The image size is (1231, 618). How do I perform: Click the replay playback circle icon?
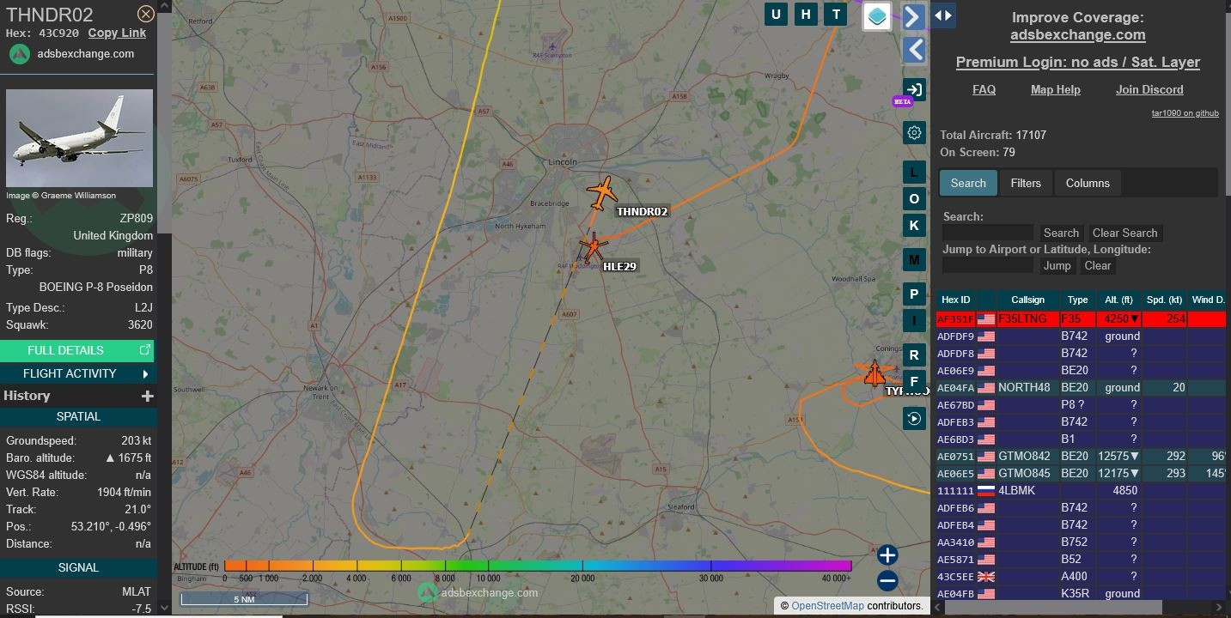coord(914,418)
